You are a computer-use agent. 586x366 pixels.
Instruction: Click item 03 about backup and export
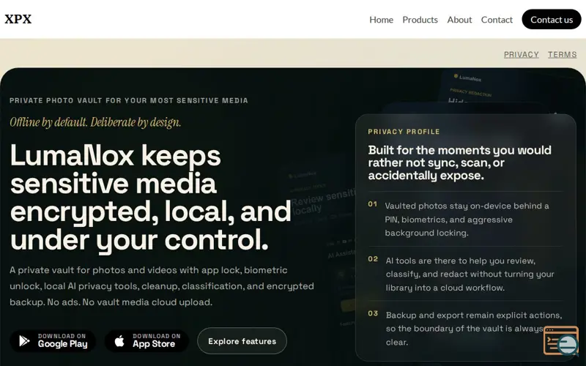pos(466,329)
